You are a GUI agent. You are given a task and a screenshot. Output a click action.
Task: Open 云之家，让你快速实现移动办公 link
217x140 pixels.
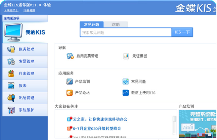point(100,119)
